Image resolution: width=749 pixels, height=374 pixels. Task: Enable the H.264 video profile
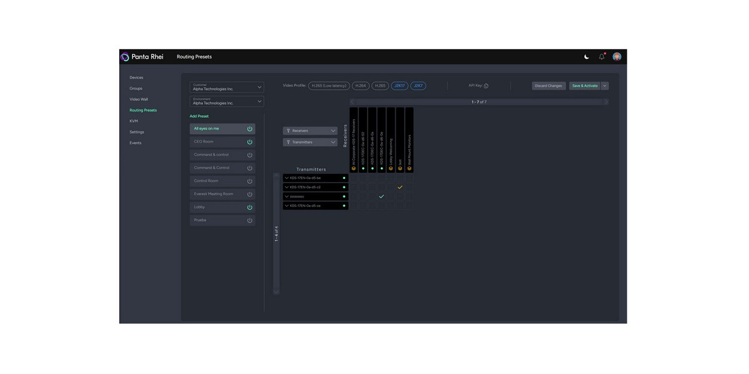coord(361,86)
